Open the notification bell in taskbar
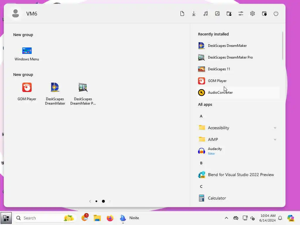Viewport: 300px width, 225px height. coord(280,218)
